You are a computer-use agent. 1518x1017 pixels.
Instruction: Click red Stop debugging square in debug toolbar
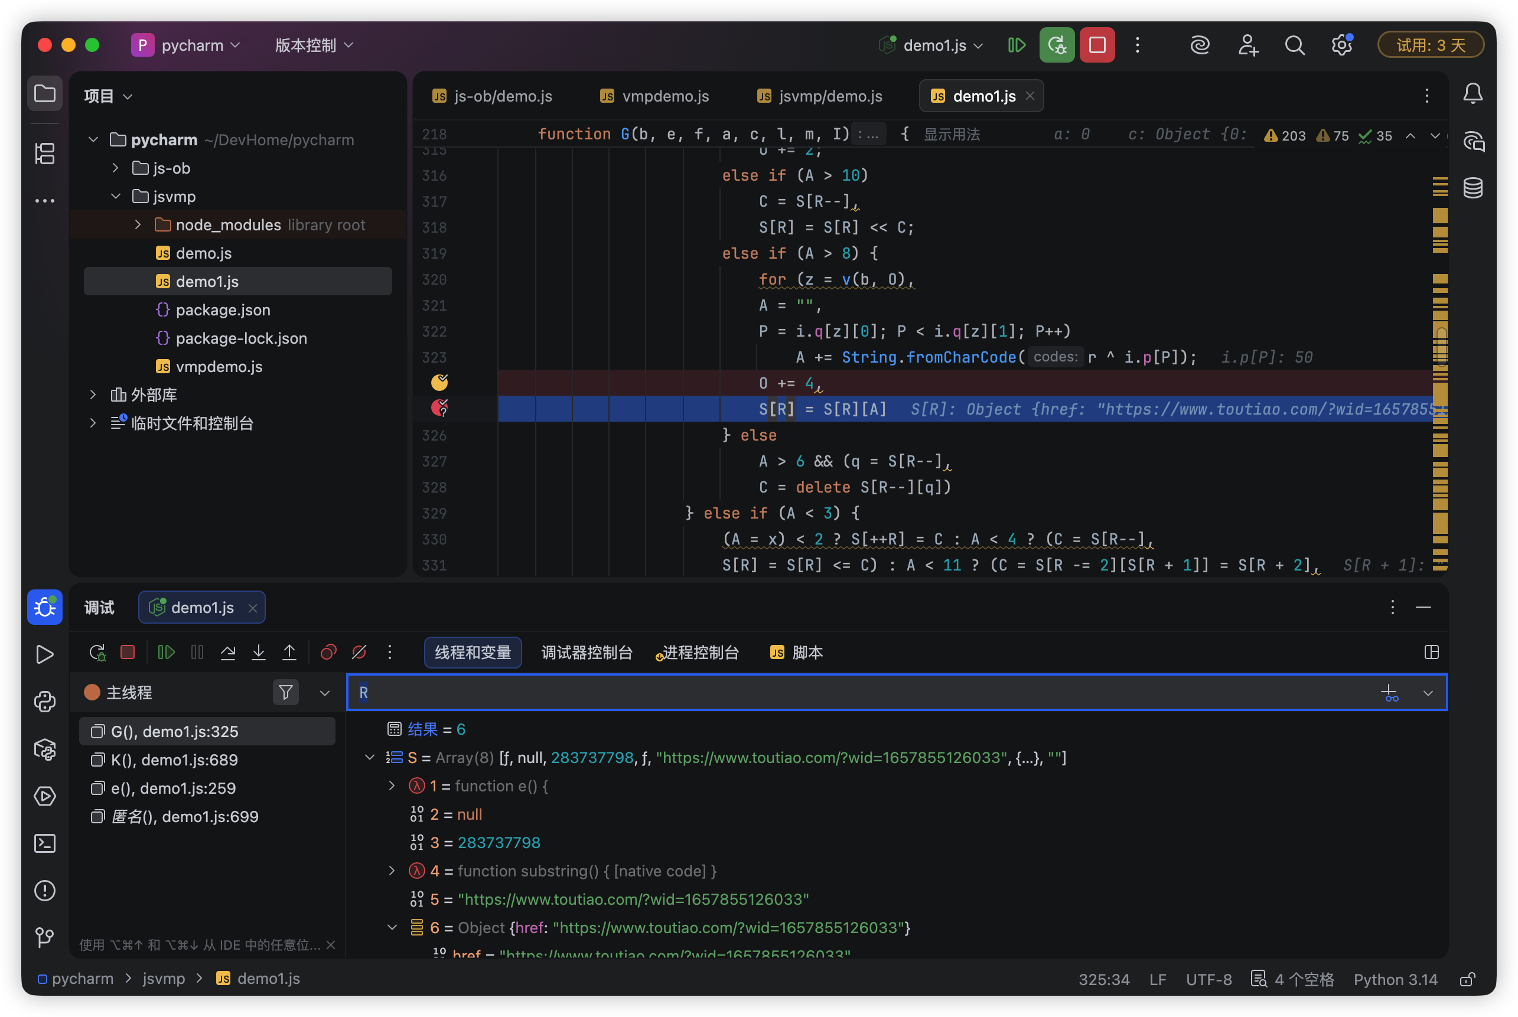[x=128, y=652]
